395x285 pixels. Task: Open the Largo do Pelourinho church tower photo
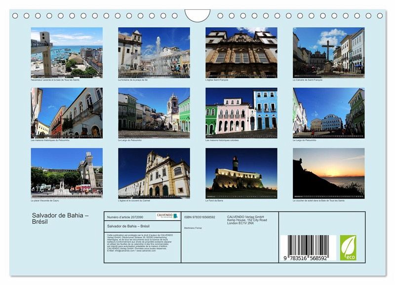(154, 113)
